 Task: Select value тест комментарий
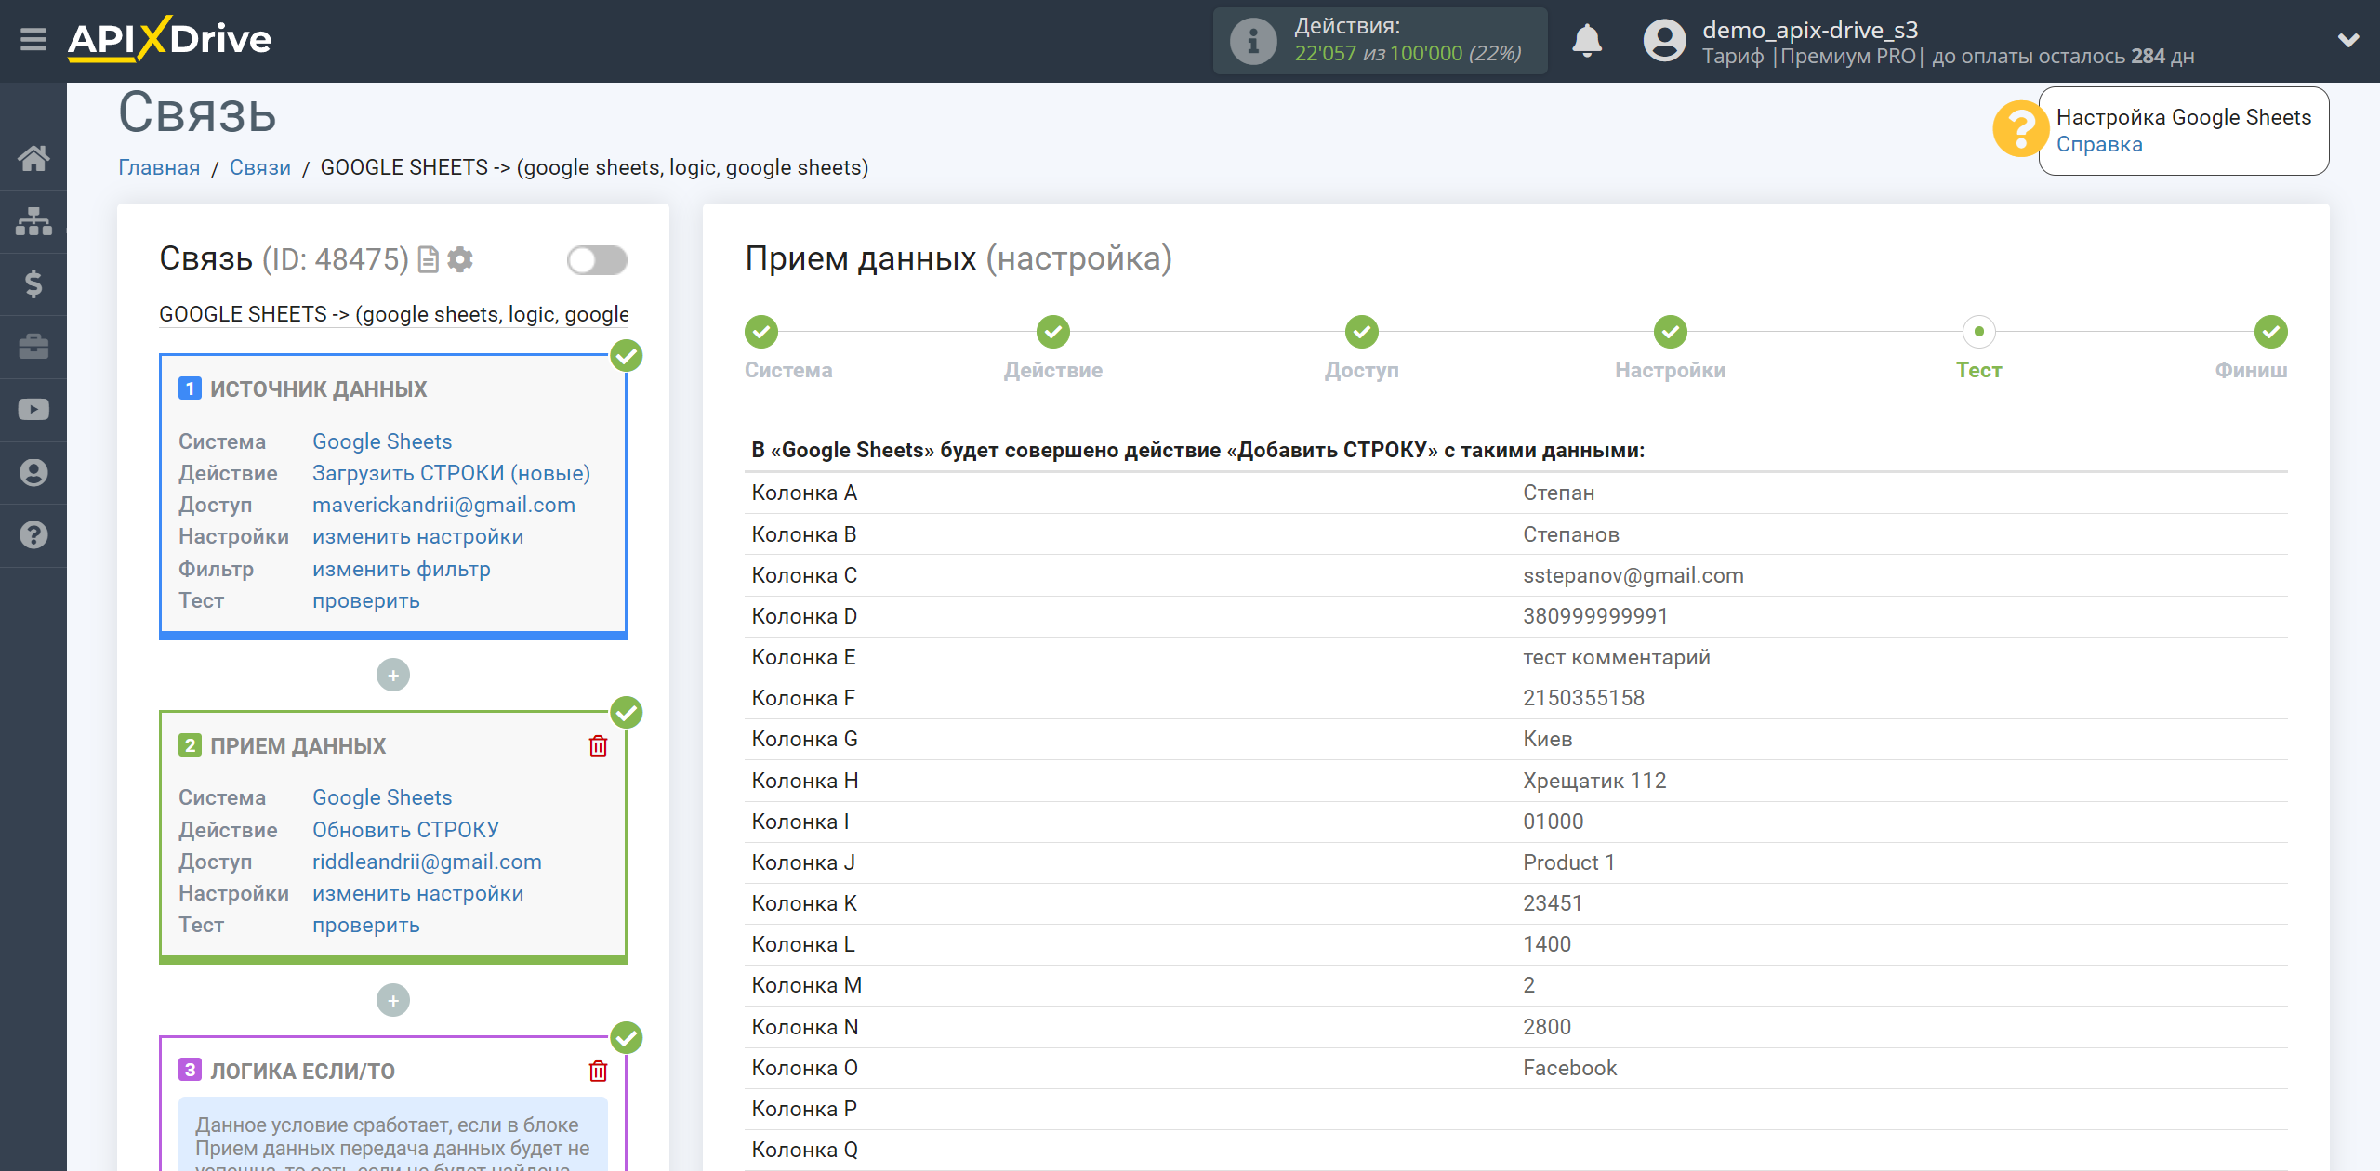pos(1617,657)
